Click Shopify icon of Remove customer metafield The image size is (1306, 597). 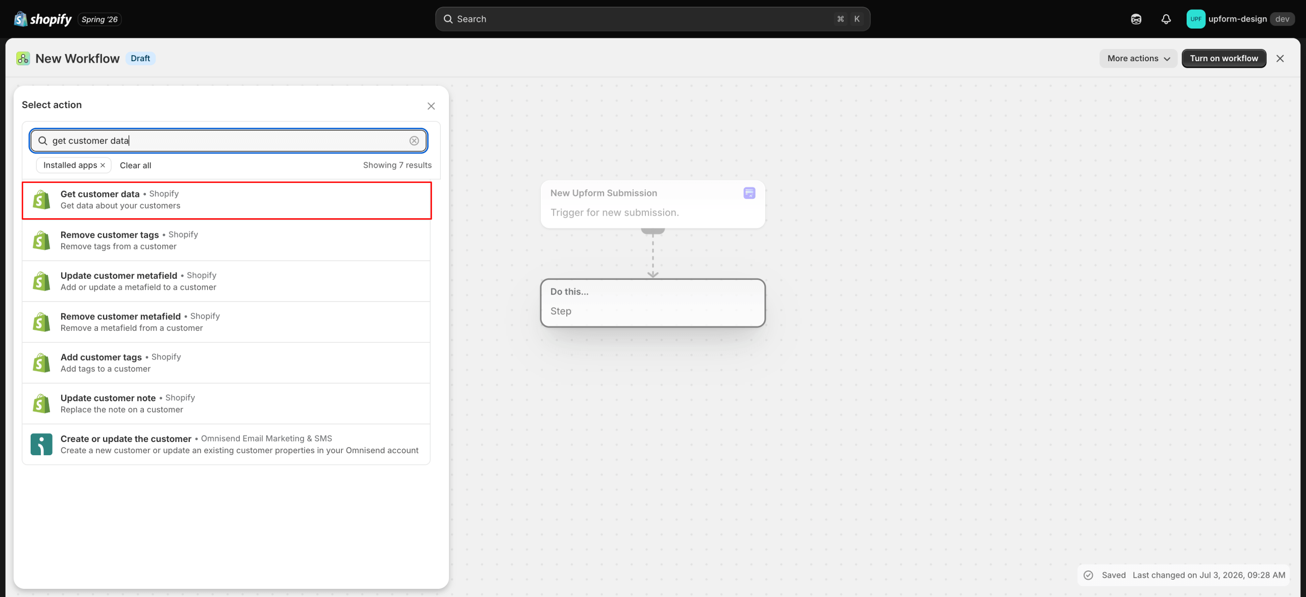(x=41, y=322)
